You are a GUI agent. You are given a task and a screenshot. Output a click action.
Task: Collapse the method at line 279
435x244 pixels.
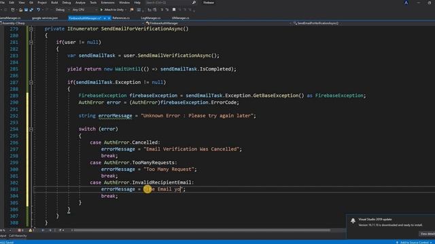coord(31,28)
